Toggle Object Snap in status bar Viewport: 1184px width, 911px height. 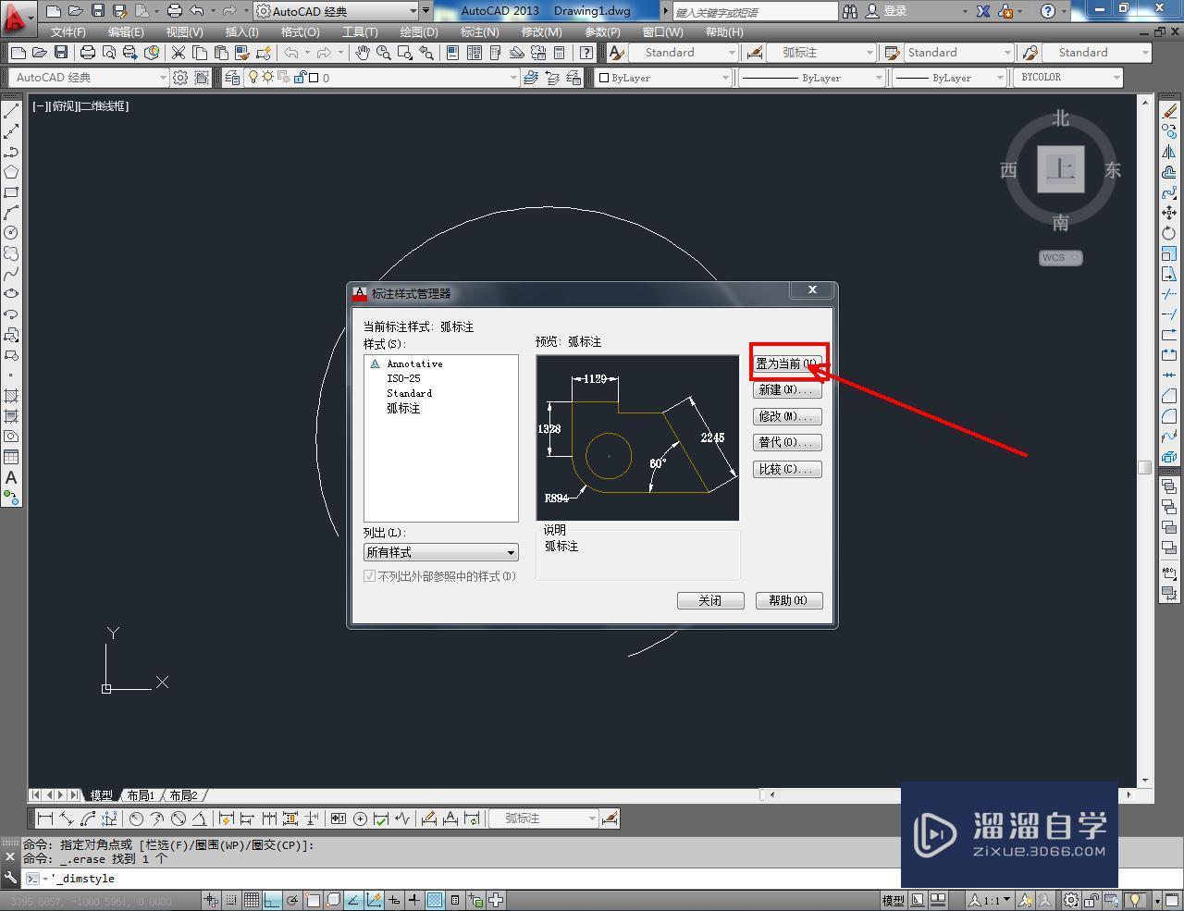pos(313,900)
